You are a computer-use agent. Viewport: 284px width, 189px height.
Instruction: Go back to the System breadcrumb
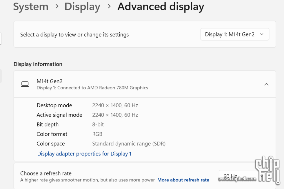31,7
